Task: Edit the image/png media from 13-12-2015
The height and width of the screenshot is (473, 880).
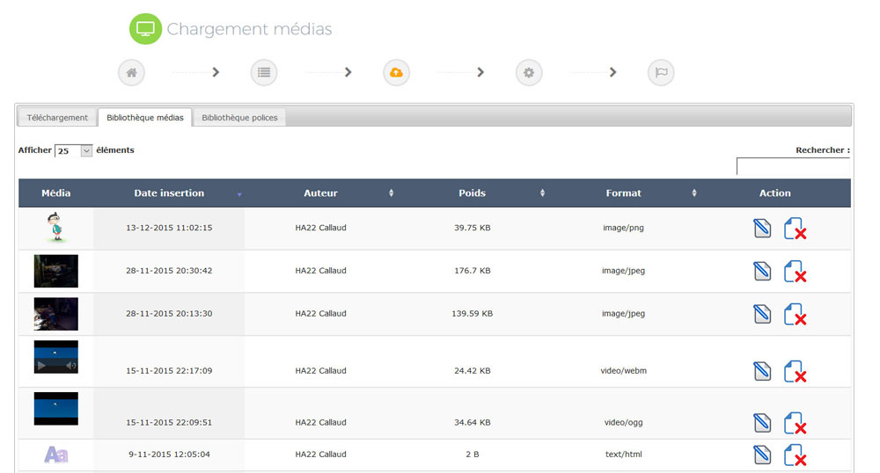Action: tap(762, 228)
